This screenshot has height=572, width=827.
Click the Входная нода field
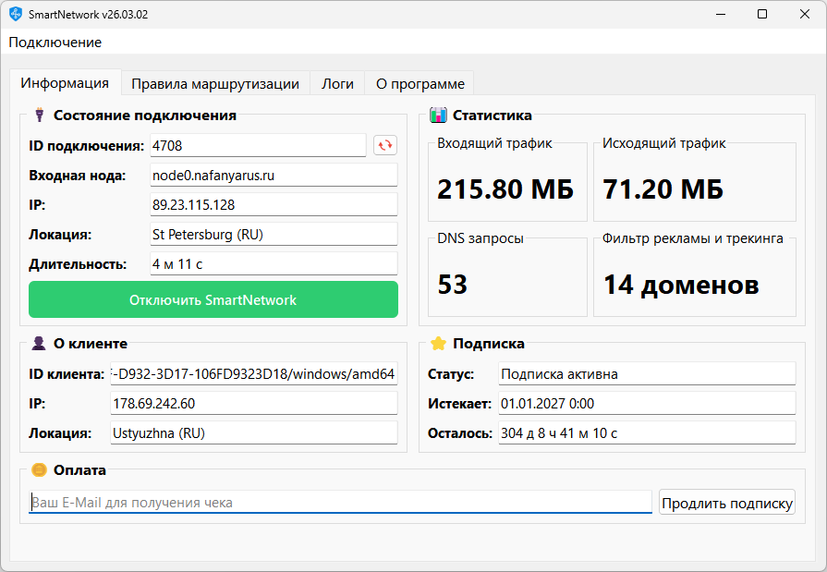[x=274, y=175]
